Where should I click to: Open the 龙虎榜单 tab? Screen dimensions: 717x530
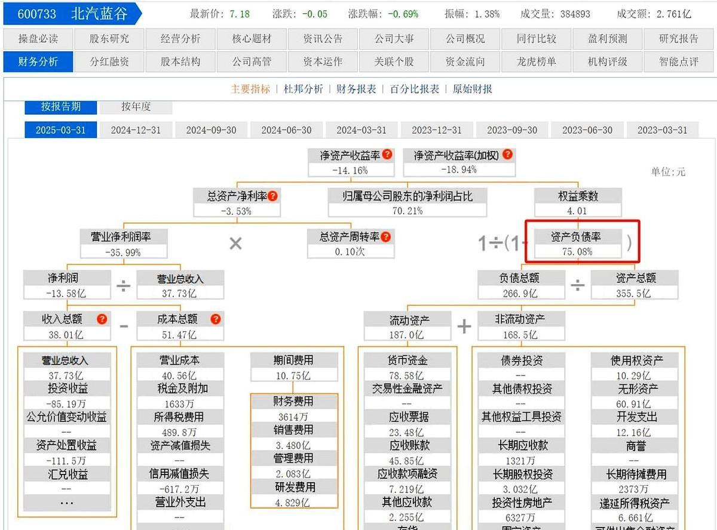536,61
